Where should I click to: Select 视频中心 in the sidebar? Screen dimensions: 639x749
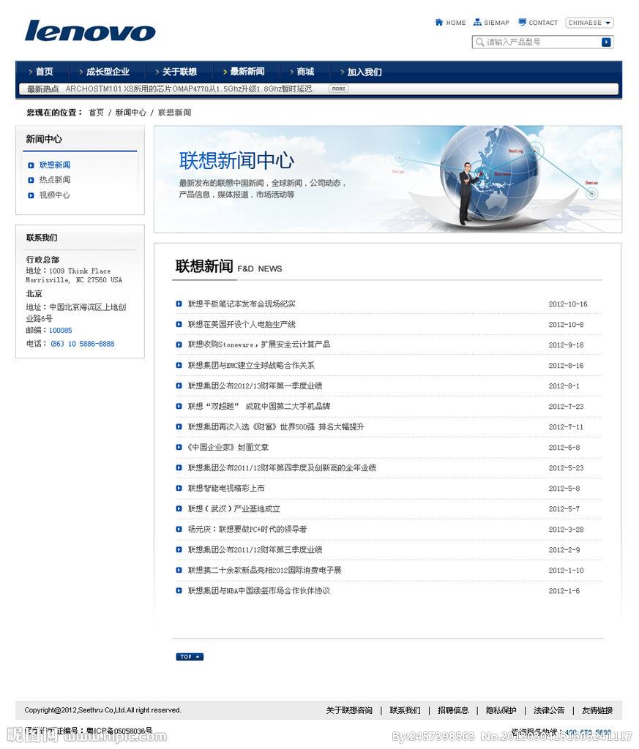click(54, 195)
